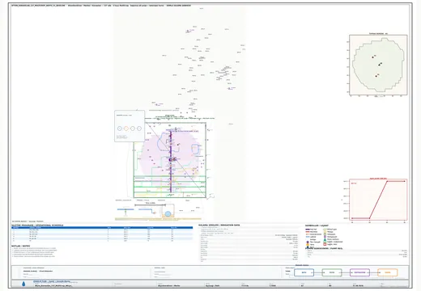
Task: Select the green-outlined flow diagram box
Action: 332,272
